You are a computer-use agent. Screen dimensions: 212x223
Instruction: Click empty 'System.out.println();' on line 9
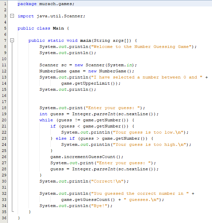68,53
